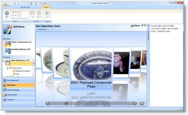
Task: Open My Dashboard navigation pane
Action: click(x=19, y=80)
